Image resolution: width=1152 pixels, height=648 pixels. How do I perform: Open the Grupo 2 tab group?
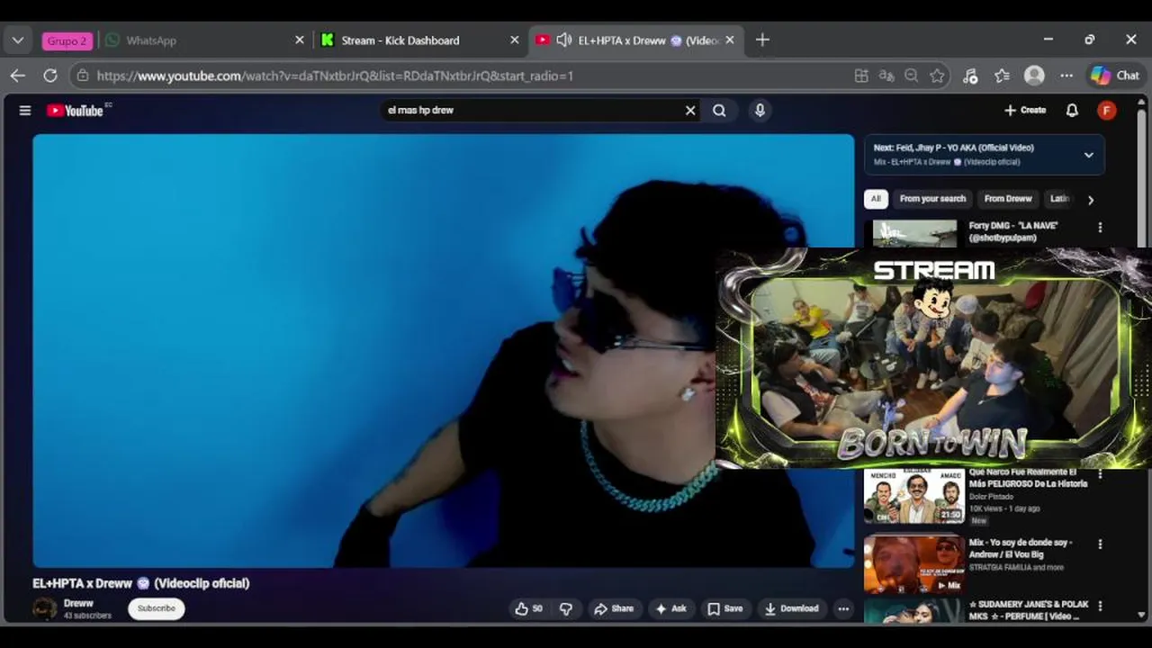[67, 40]
